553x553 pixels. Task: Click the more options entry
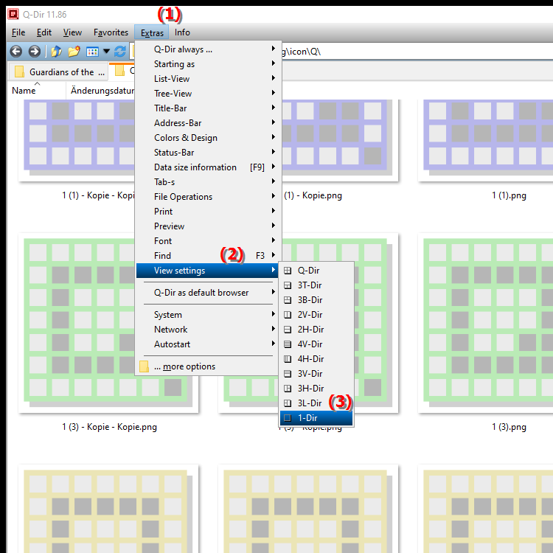pyautogui.click(x=208, y=366)
